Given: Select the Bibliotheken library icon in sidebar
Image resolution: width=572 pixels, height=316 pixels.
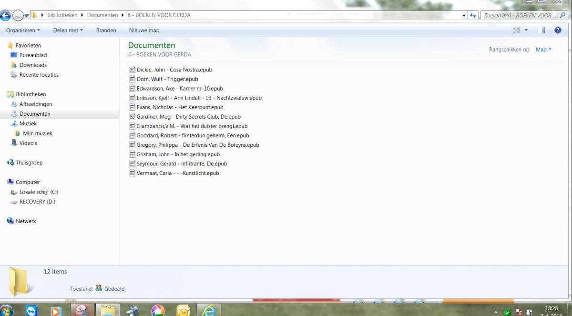Looking at the screenshot, I should (10, 94).
